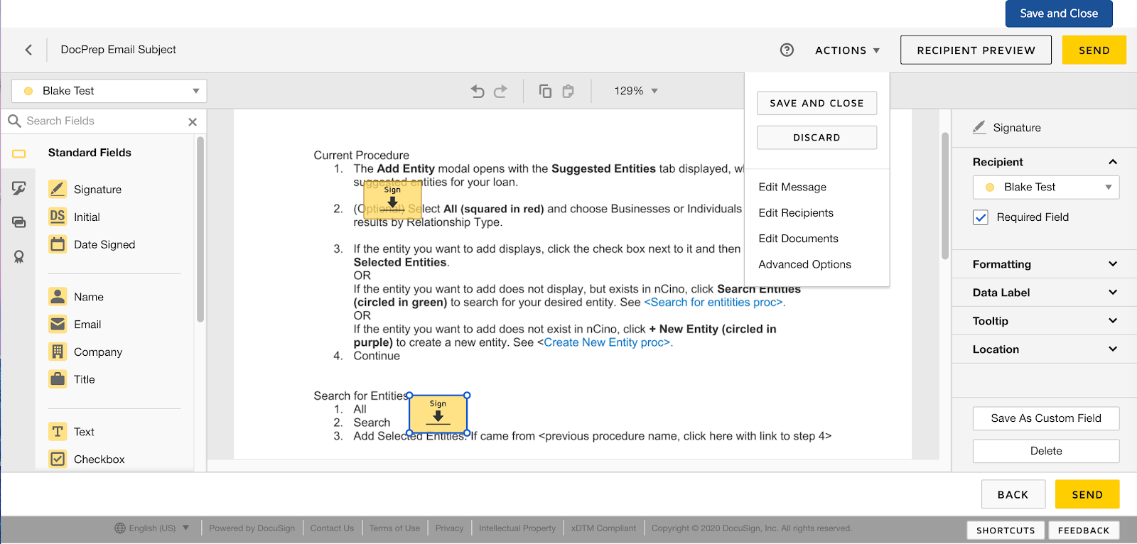Open the Shortcuts button
This screenshot has width=1137, height=544.
point(1006,530)
